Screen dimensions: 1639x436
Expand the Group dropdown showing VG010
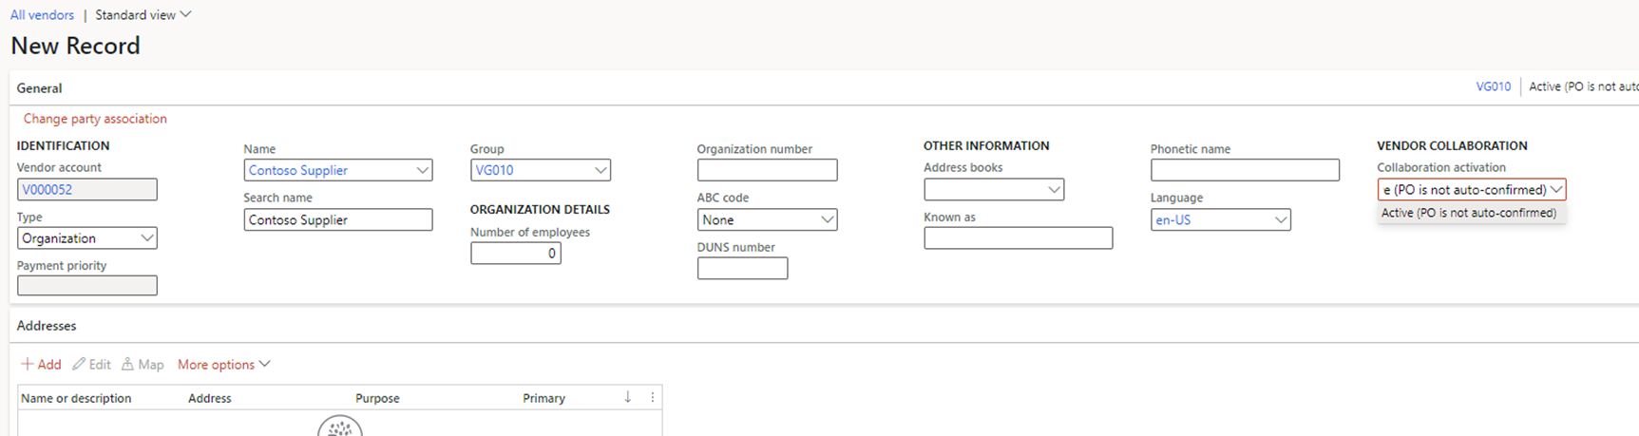click(x=600, y=170)
